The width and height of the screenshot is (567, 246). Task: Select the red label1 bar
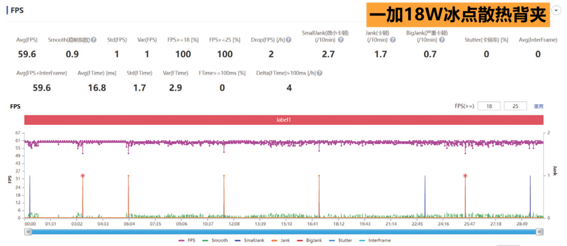(284, 120)
